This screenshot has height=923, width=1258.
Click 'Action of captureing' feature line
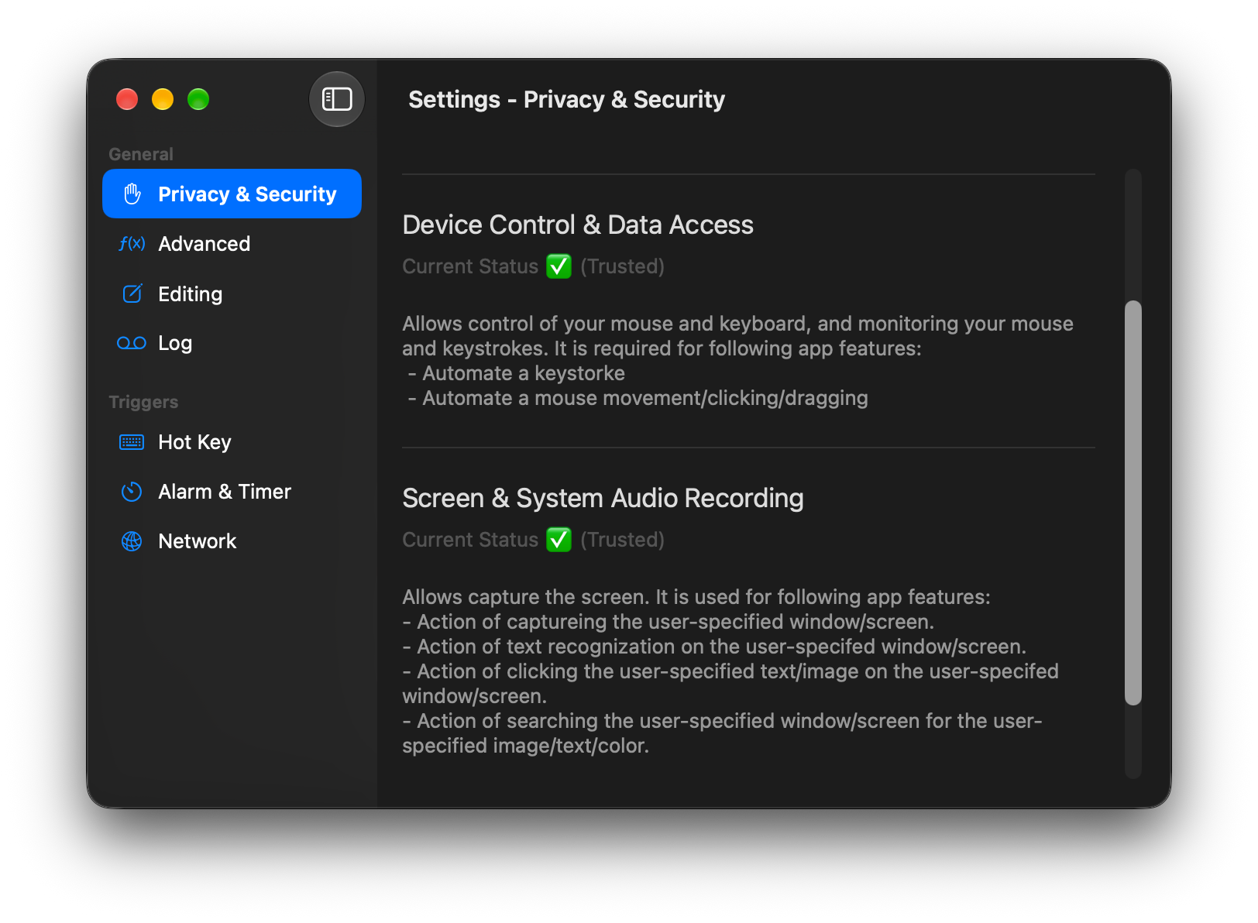click(x=669, y=622)
